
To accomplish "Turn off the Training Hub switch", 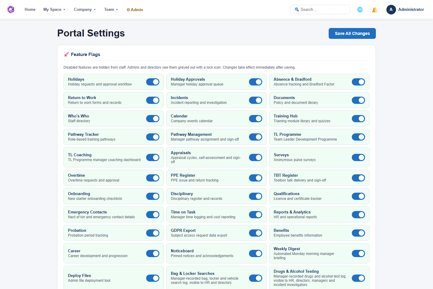I will tap(358, 119).
